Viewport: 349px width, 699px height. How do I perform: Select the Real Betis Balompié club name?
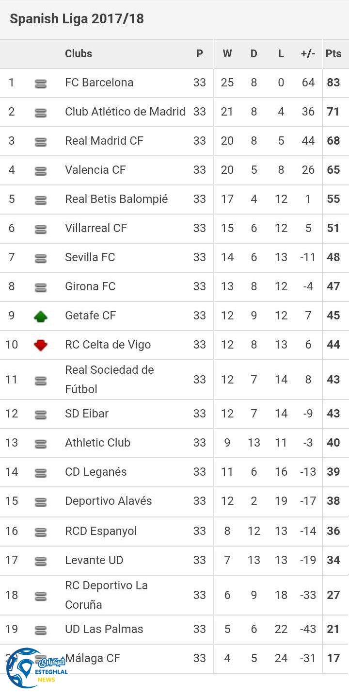coord(116,199)
